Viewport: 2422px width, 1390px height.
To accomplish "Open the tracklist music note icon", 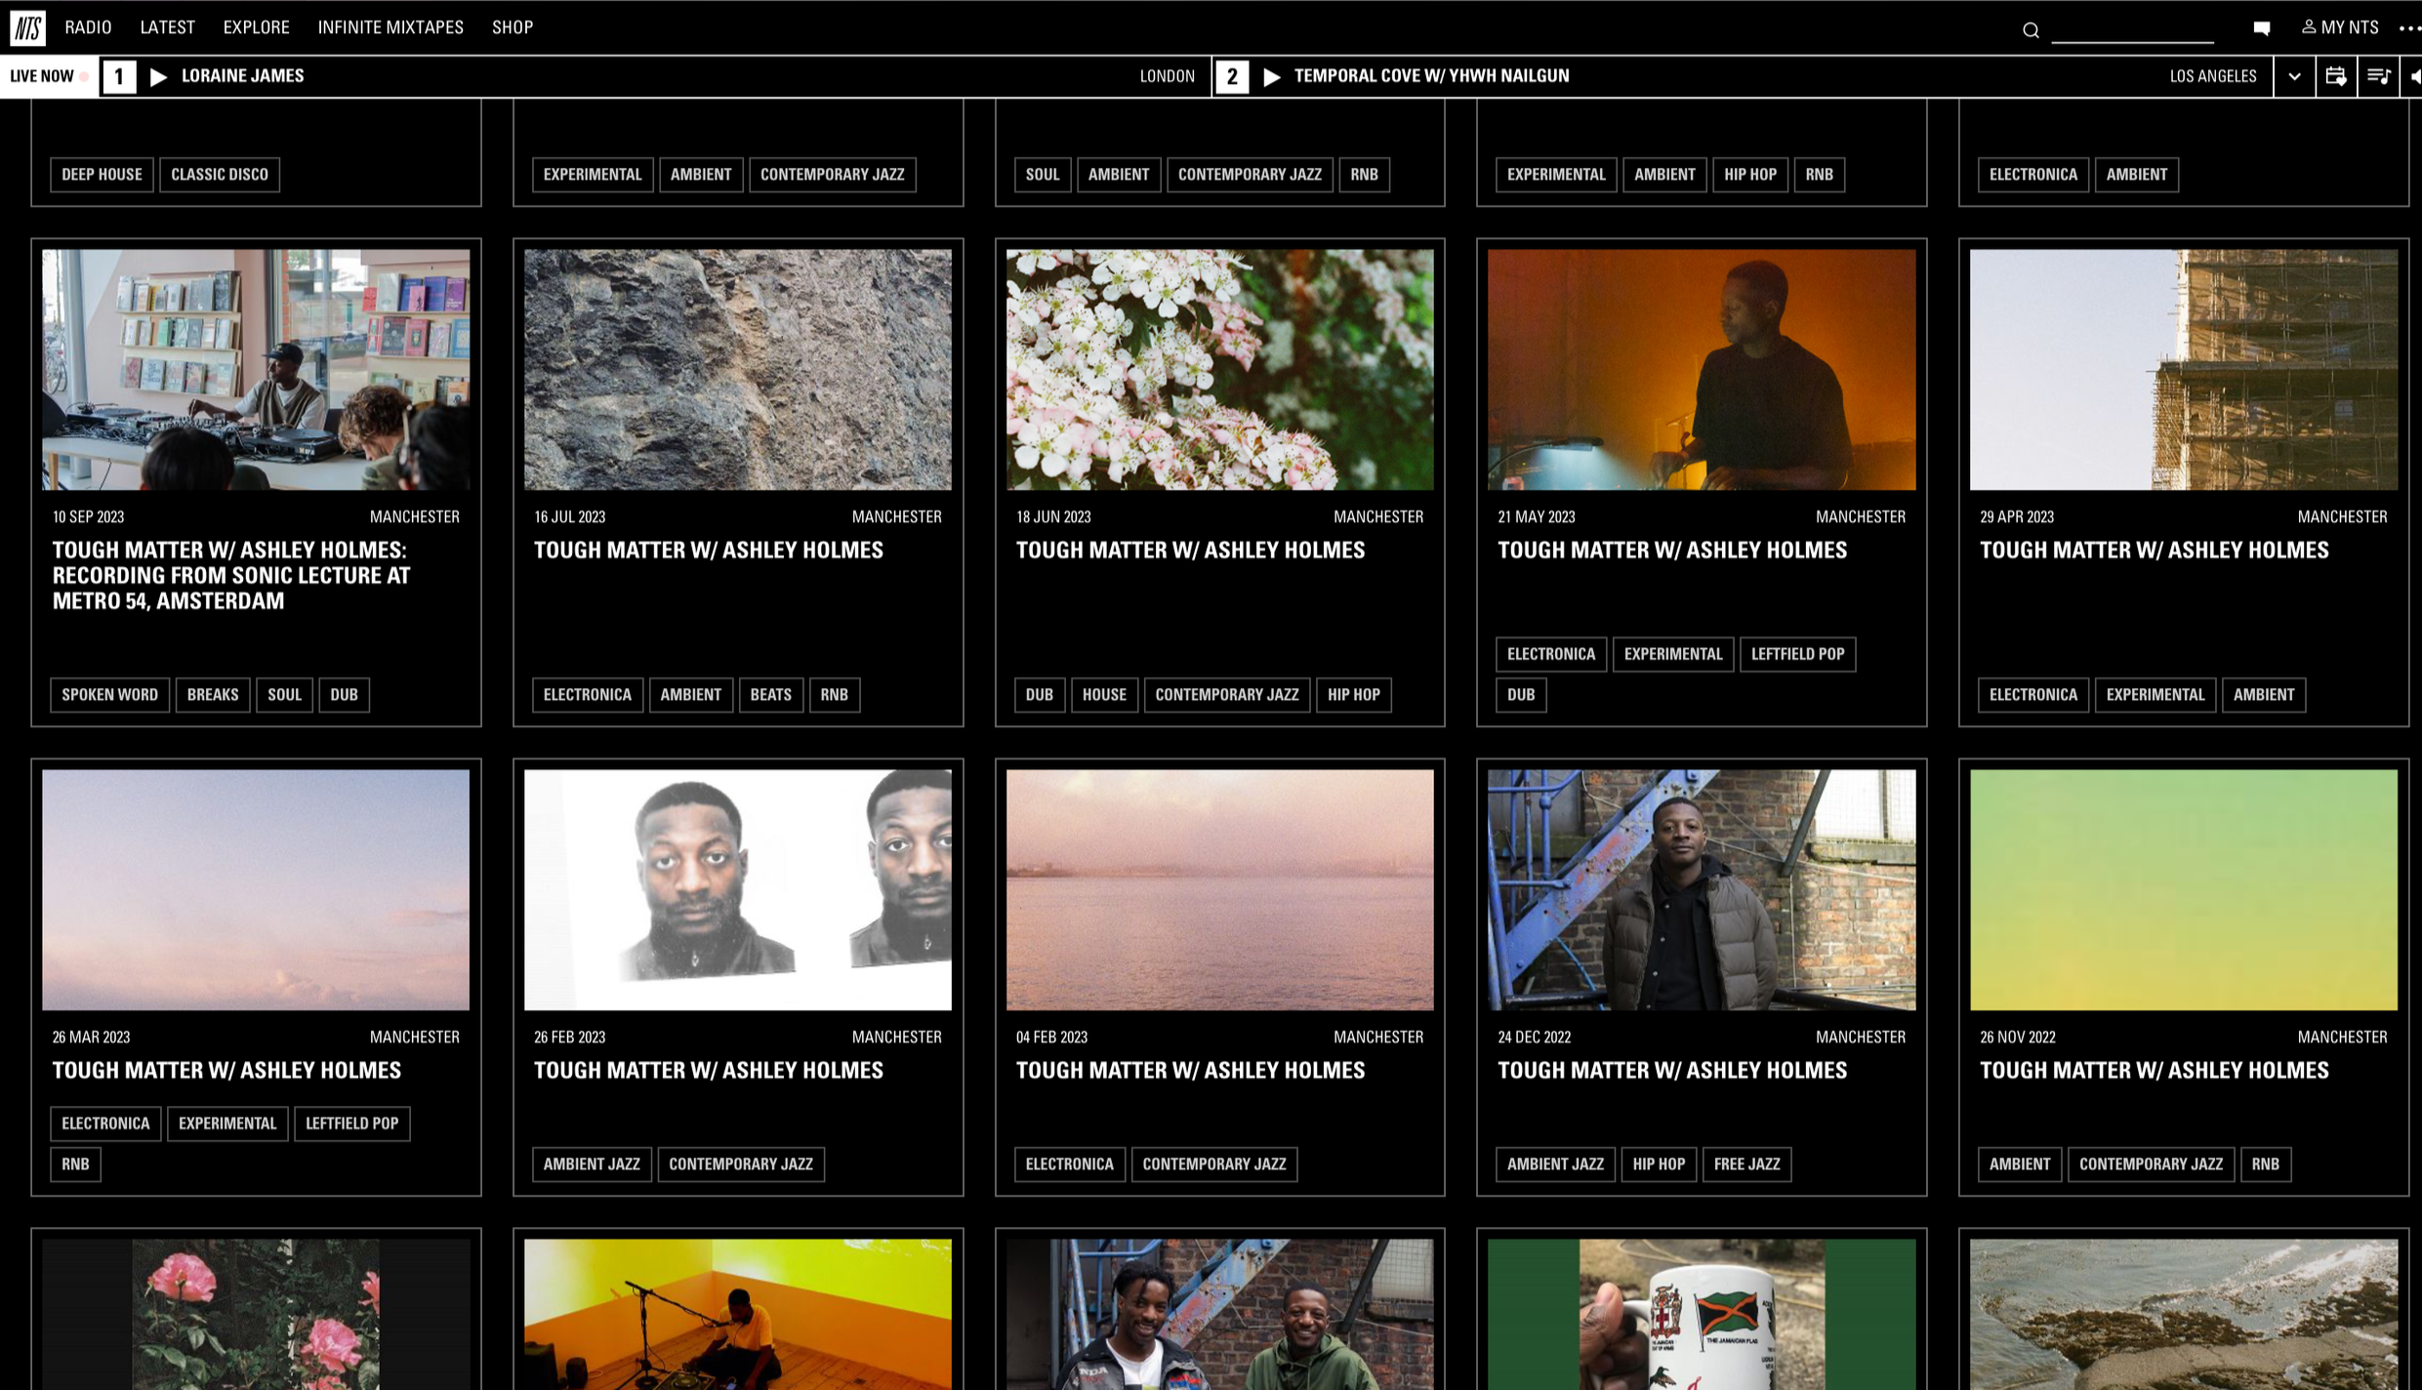I will point(2378,76).
